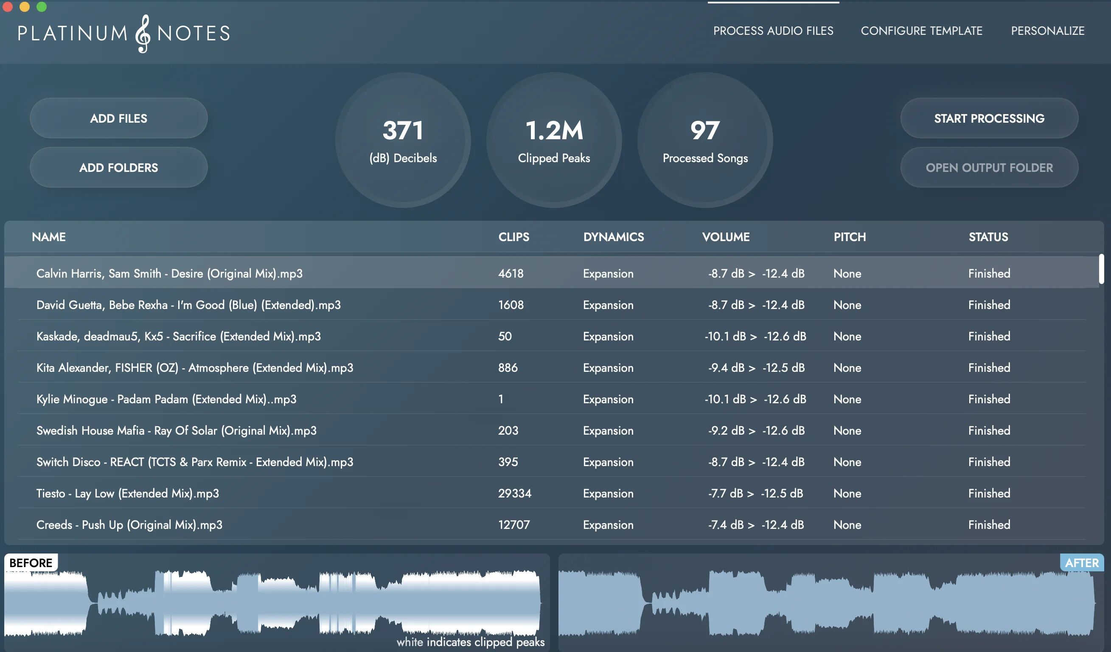Click the 1.2M Clipped Peaks gauge
Viewport: 1111px width, 652px height.
tap(555, 139)
